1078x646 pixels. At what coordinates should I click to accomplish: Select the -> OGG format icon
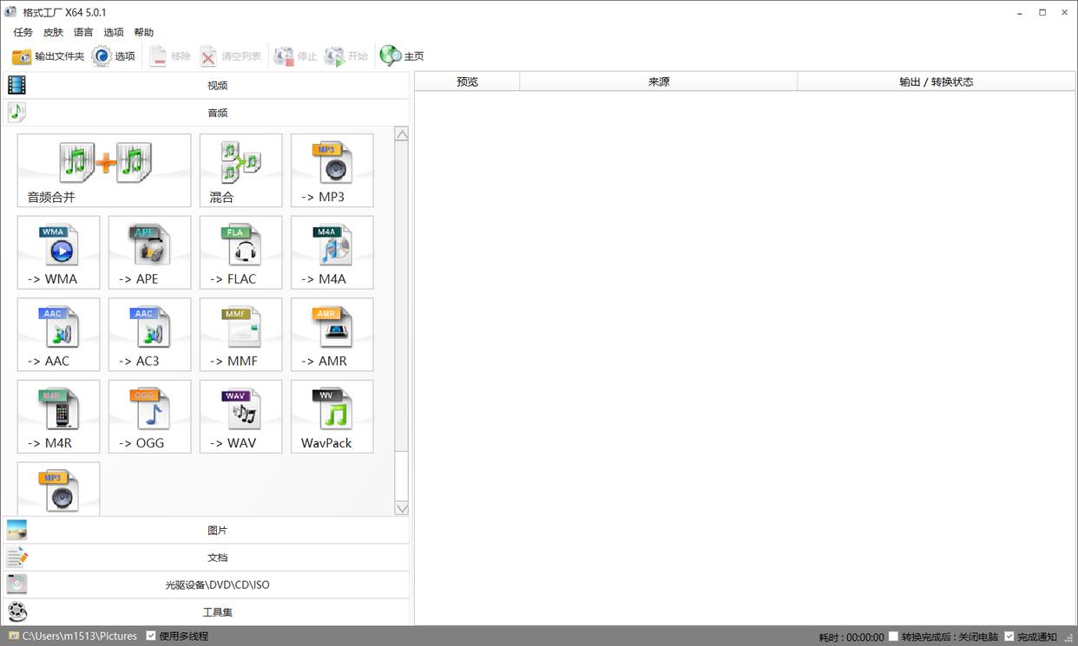click(x=149, y=416)
